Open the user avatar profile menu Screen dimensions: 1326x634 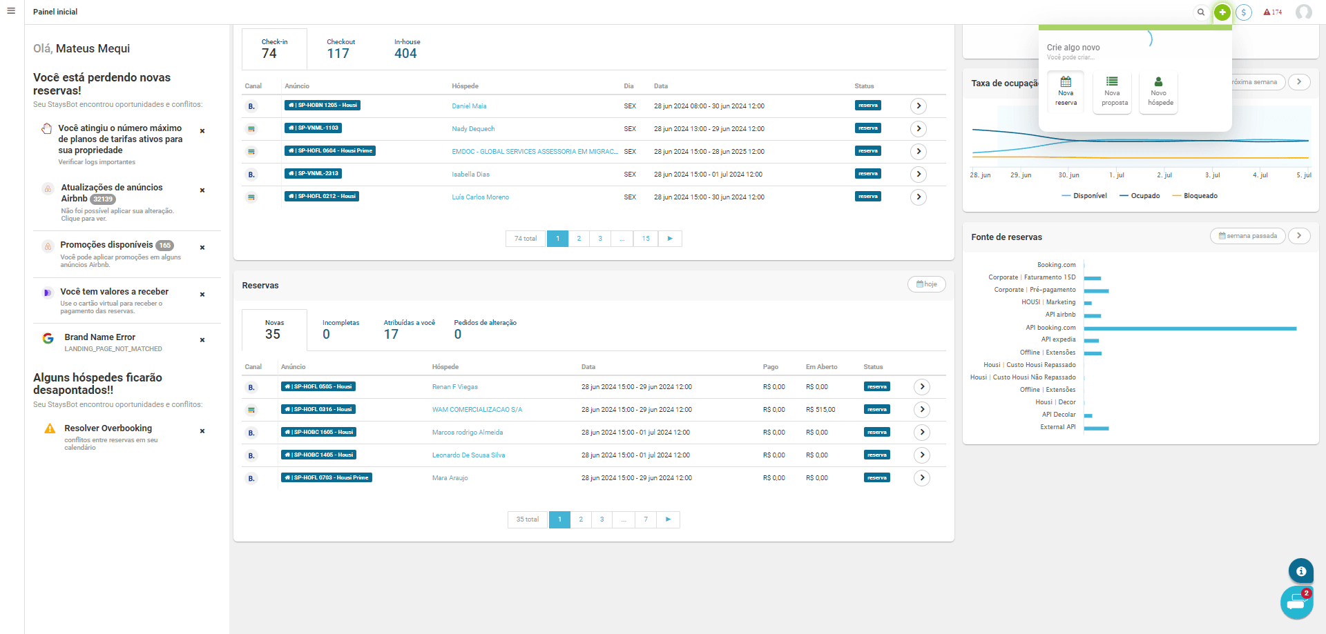(x=1304, y=12)
